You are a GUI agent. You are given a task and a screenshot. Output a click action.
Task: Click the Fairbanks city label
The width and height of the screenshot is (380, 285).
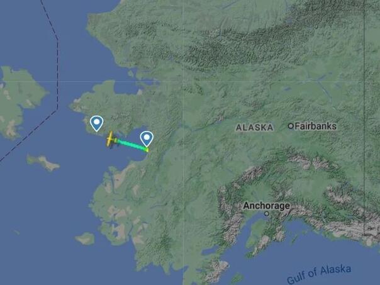click(316, 126)
